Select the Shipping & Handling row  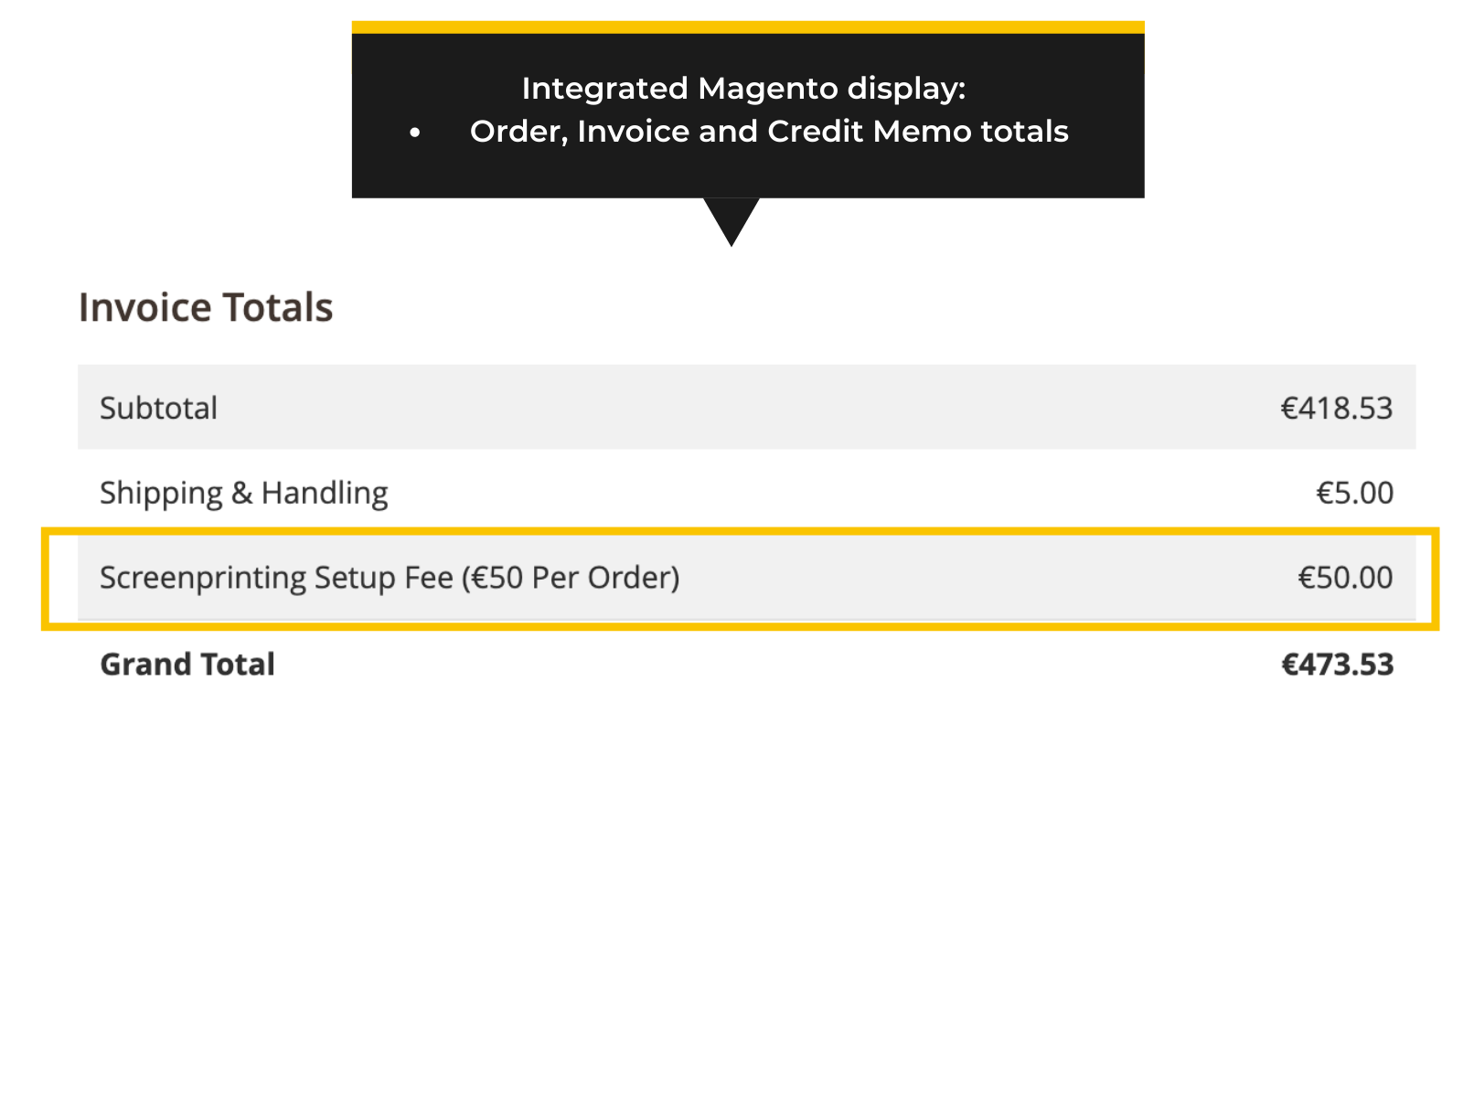coord(731,492)
